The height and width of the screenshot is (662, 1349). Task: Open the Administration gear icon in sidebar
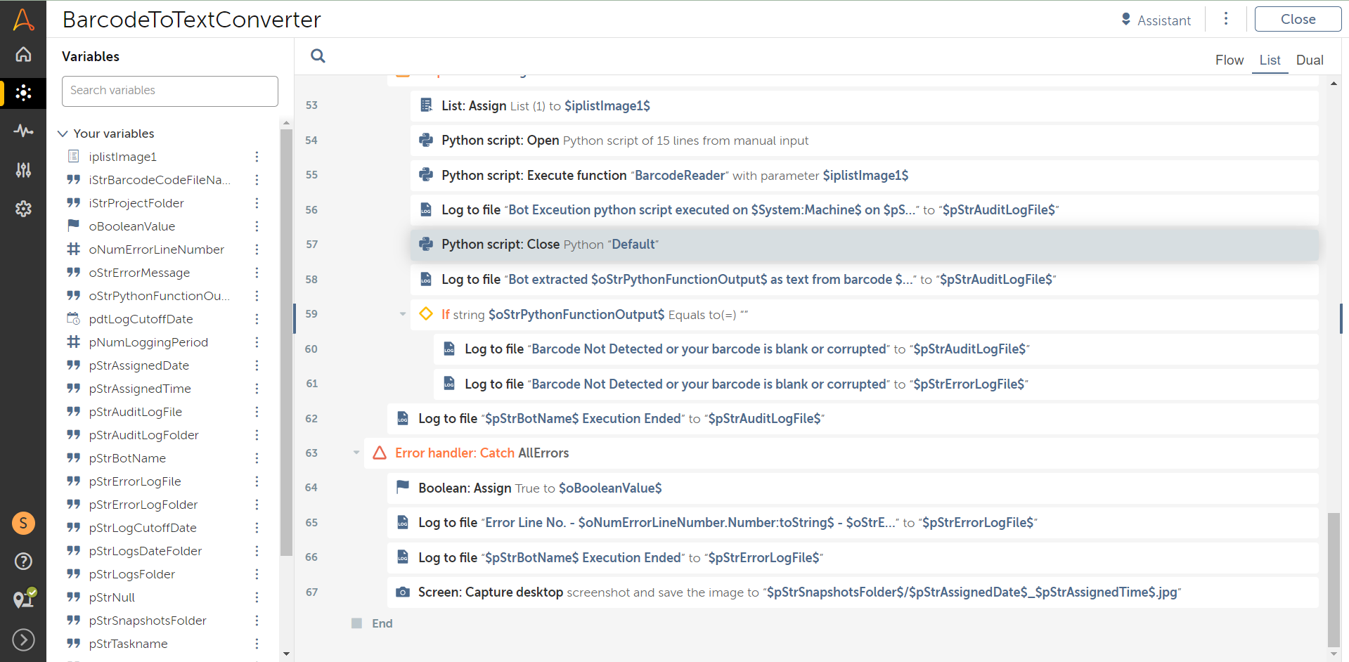23,209
